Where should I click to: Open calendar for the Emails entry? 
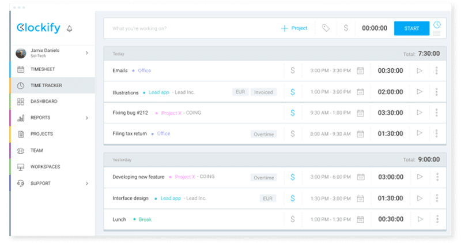coord(361,70)
